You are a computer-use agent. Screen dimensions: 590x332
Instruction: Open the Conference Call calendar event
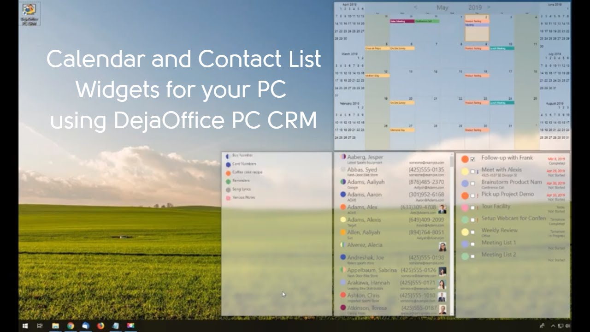point(427,21)
